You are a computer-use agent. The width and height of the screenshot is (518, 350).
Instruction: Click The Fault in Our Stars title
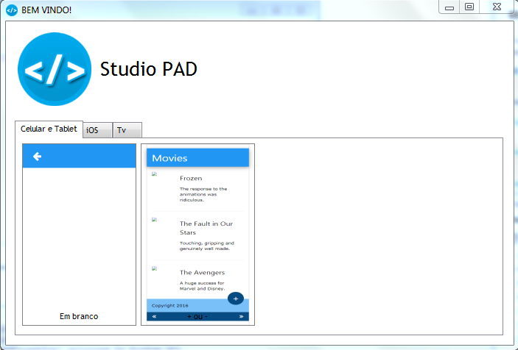click(x=206, y=228)
